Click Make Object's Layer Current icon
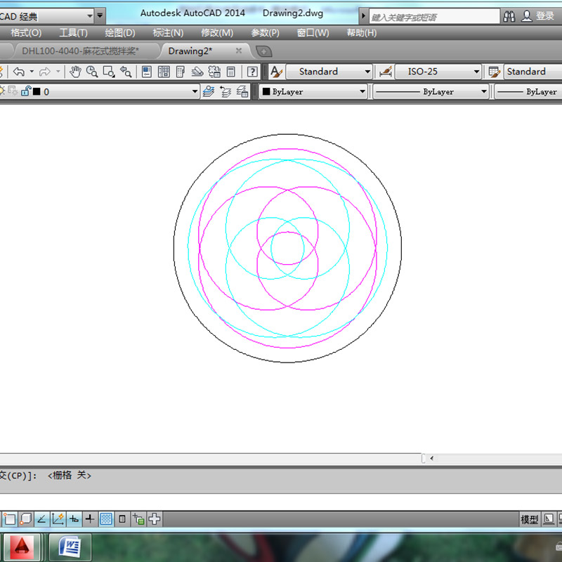Viewport: 562px width, 562px height. click(209, 92)
